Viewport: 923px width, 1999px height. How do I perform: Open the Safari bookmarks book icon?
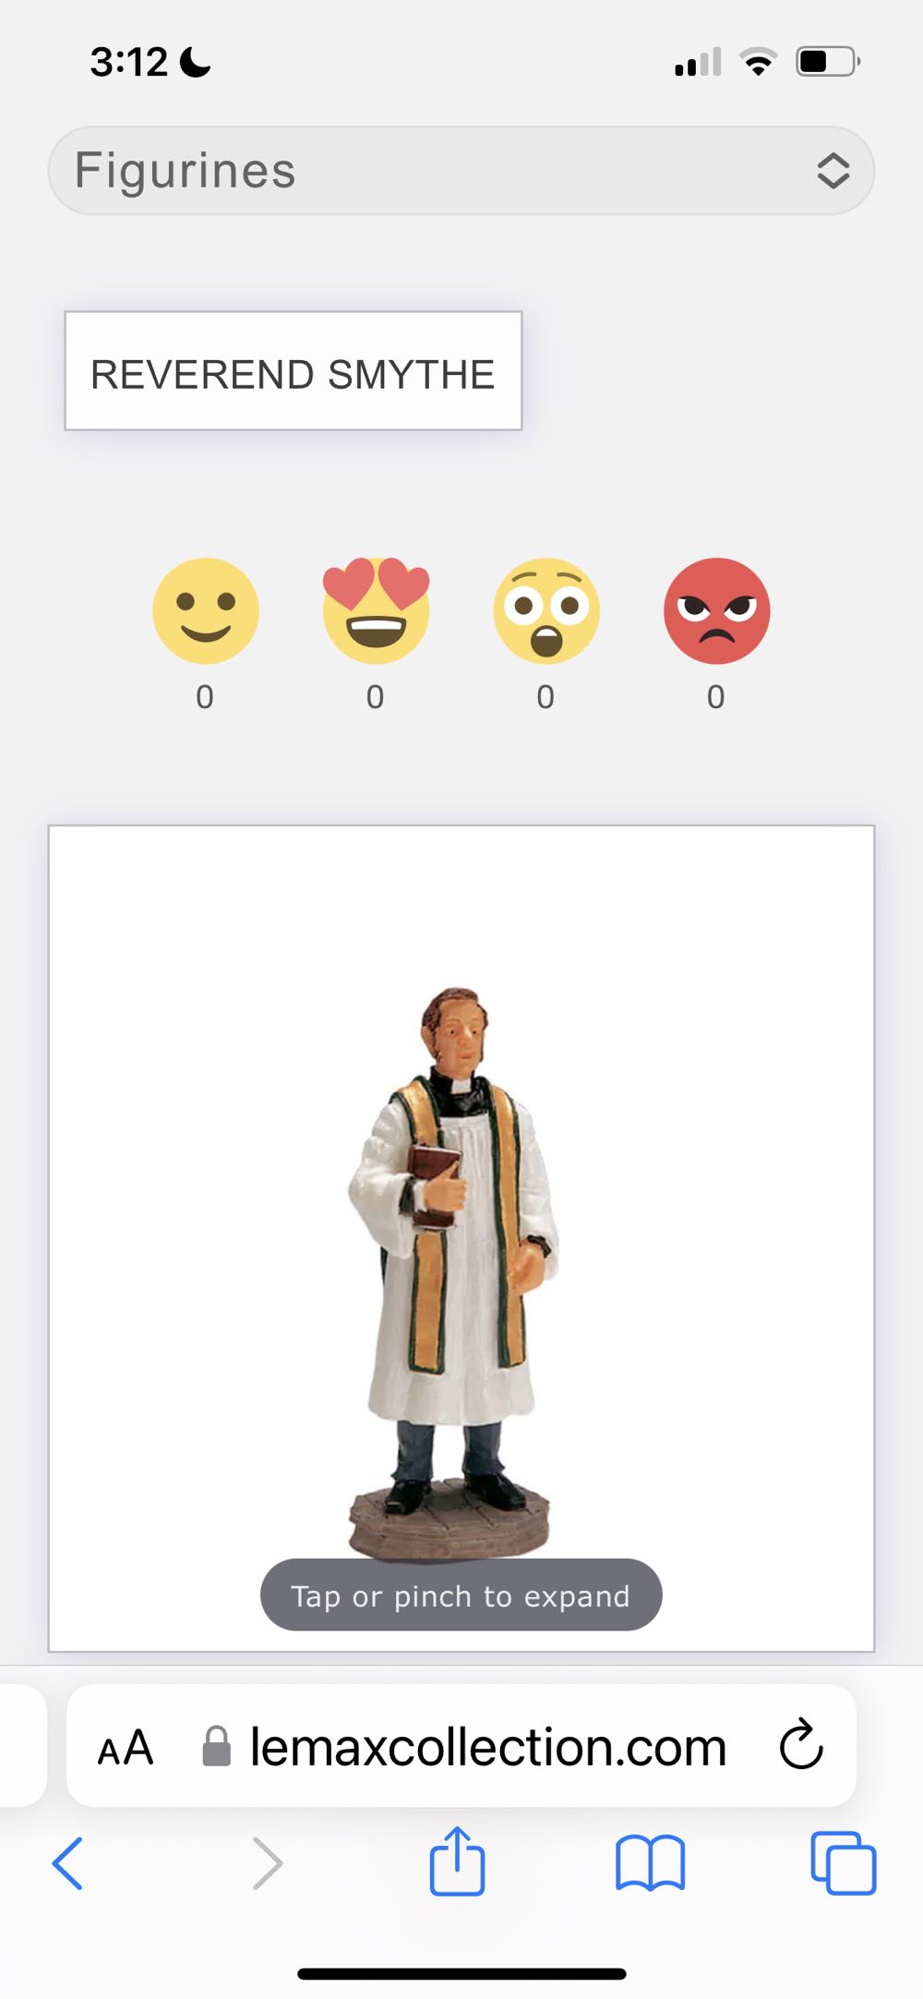tap(650, 1863)
